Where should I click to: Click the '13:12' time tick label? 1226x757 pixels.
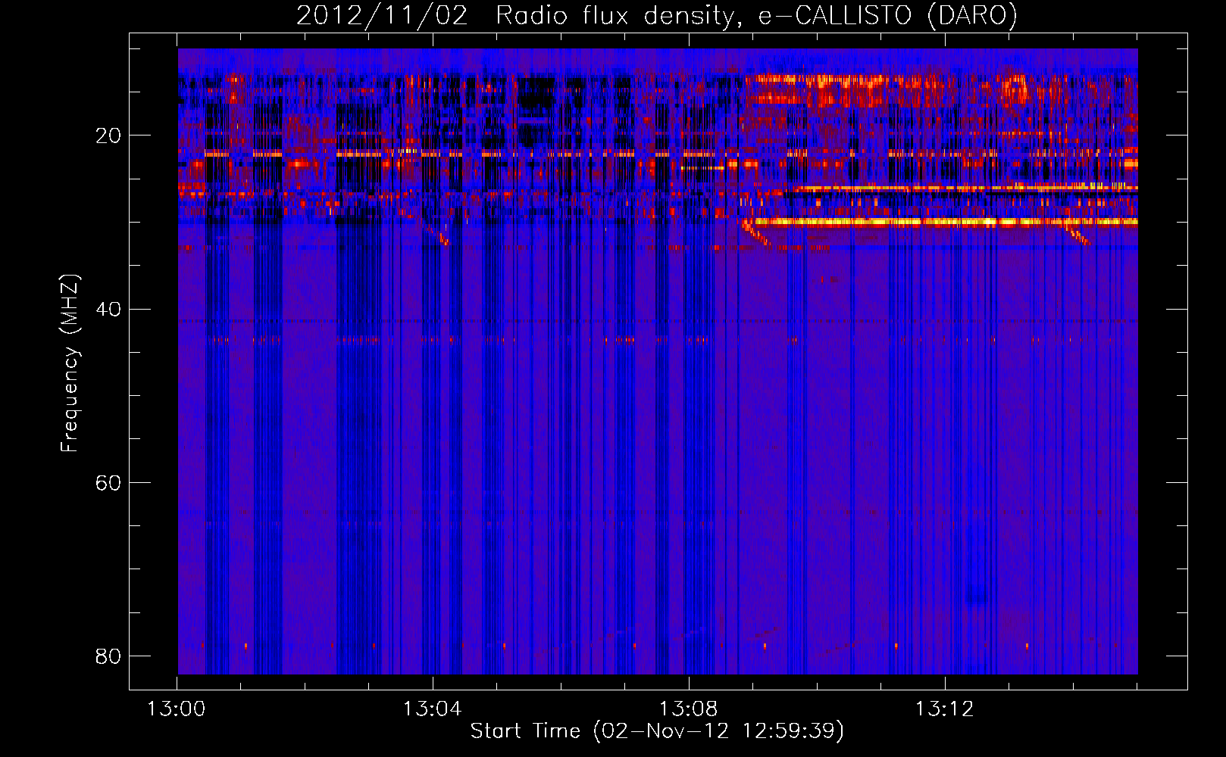pyautogui.click(x=944, y=709)
